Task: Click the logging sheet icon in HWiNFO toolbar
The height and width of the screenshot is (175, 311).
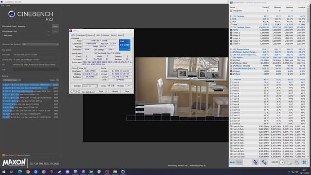Action: pos(290,162)
